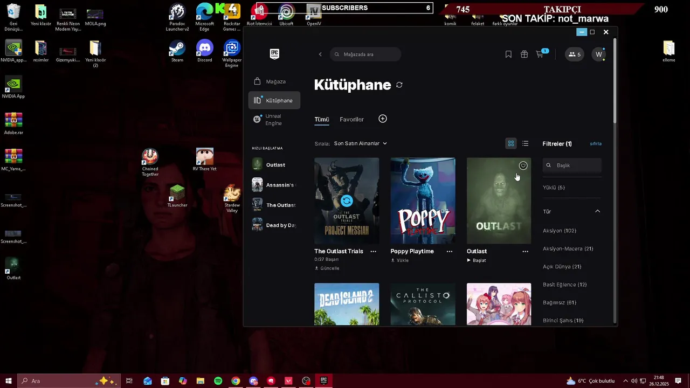Open The Outlast Trials cover thumbnail
The width and height of the screenshot is (690, 388).
347,201
